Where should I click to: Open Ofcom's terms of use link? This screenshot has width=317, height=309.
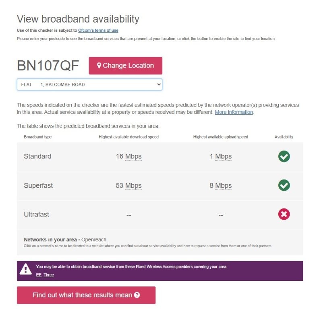[x=98, y=31]
